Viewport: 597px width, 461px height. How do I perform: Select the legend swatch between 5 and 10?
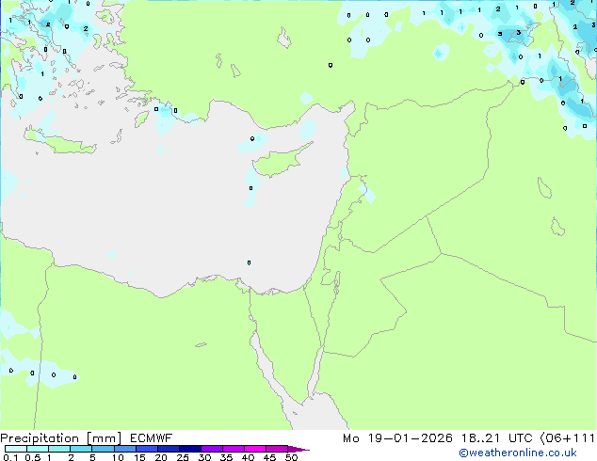103,449
